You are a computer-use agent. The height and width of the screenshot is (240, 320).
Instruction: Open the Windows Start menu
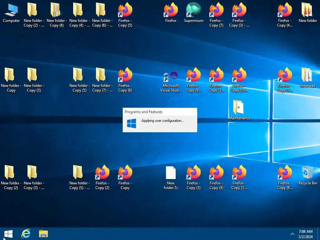(x=8, y=234)
